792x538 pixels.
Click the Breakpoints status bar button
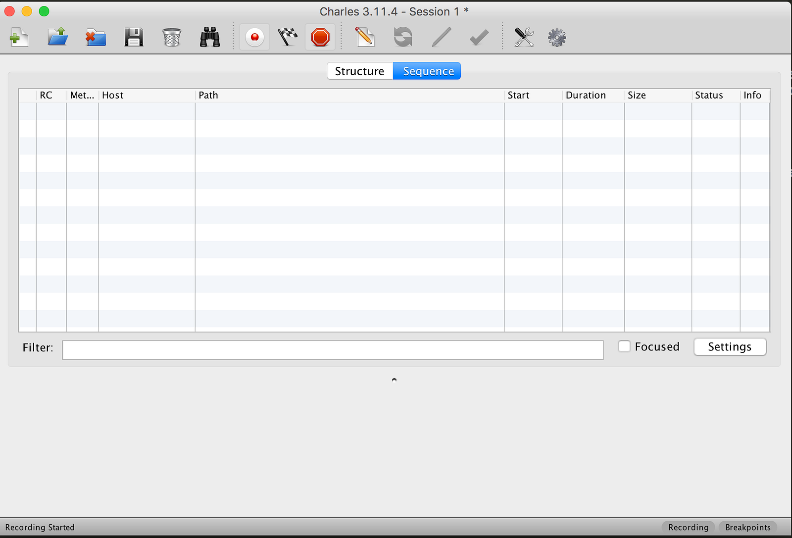tap(748, 528)
